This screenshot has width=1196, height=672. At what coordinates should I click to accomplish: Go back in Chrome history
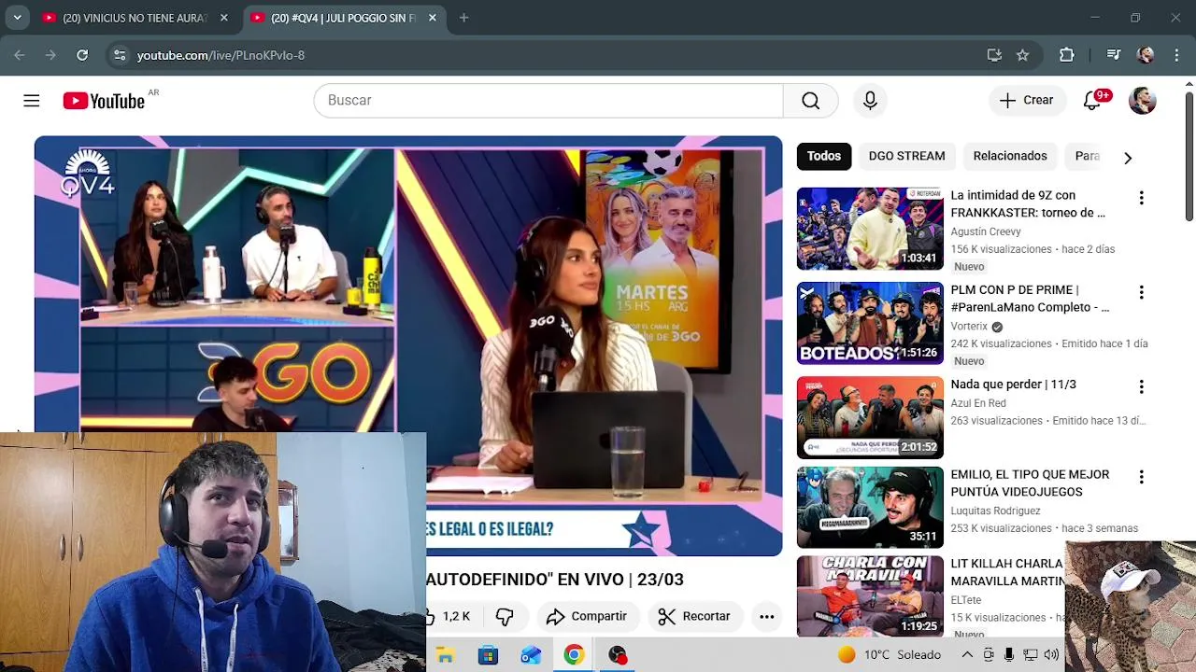click(x=20, y=55)
